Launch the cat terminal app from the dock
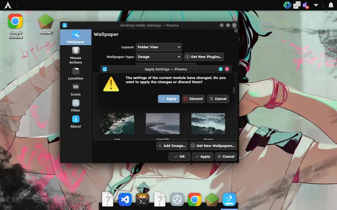The width and height of the screenshot is (337, 210). pyautogui.click(x=142, y=200)
